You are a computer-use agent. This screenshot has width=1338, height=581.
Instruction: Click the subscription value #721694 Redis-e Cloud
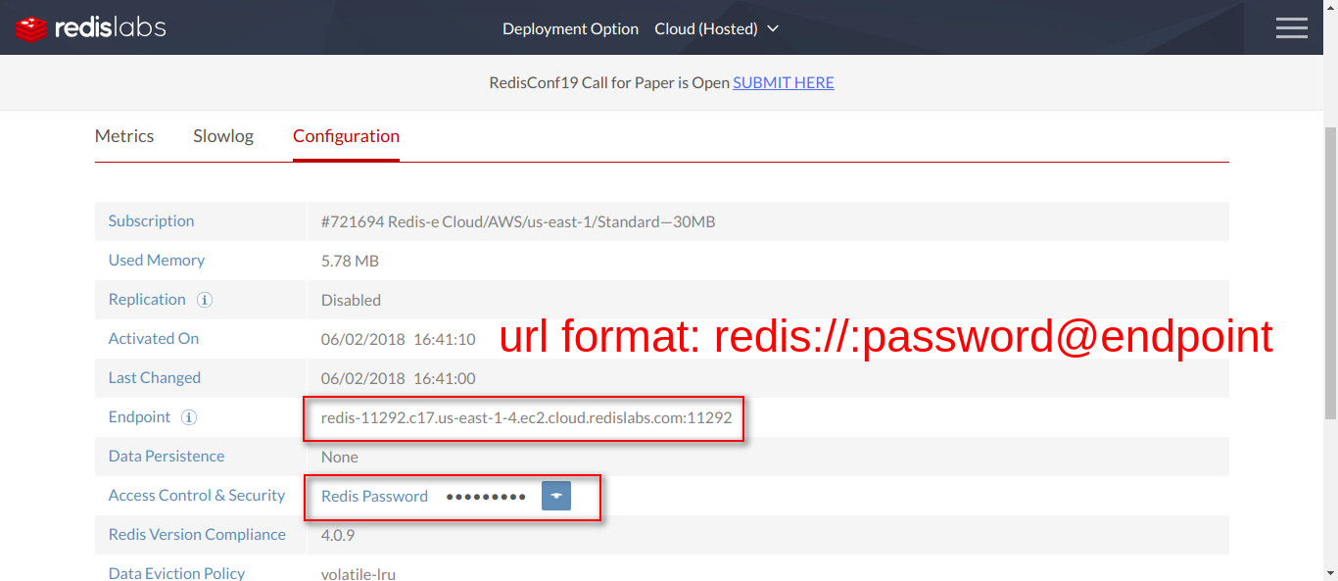[518, 221]
